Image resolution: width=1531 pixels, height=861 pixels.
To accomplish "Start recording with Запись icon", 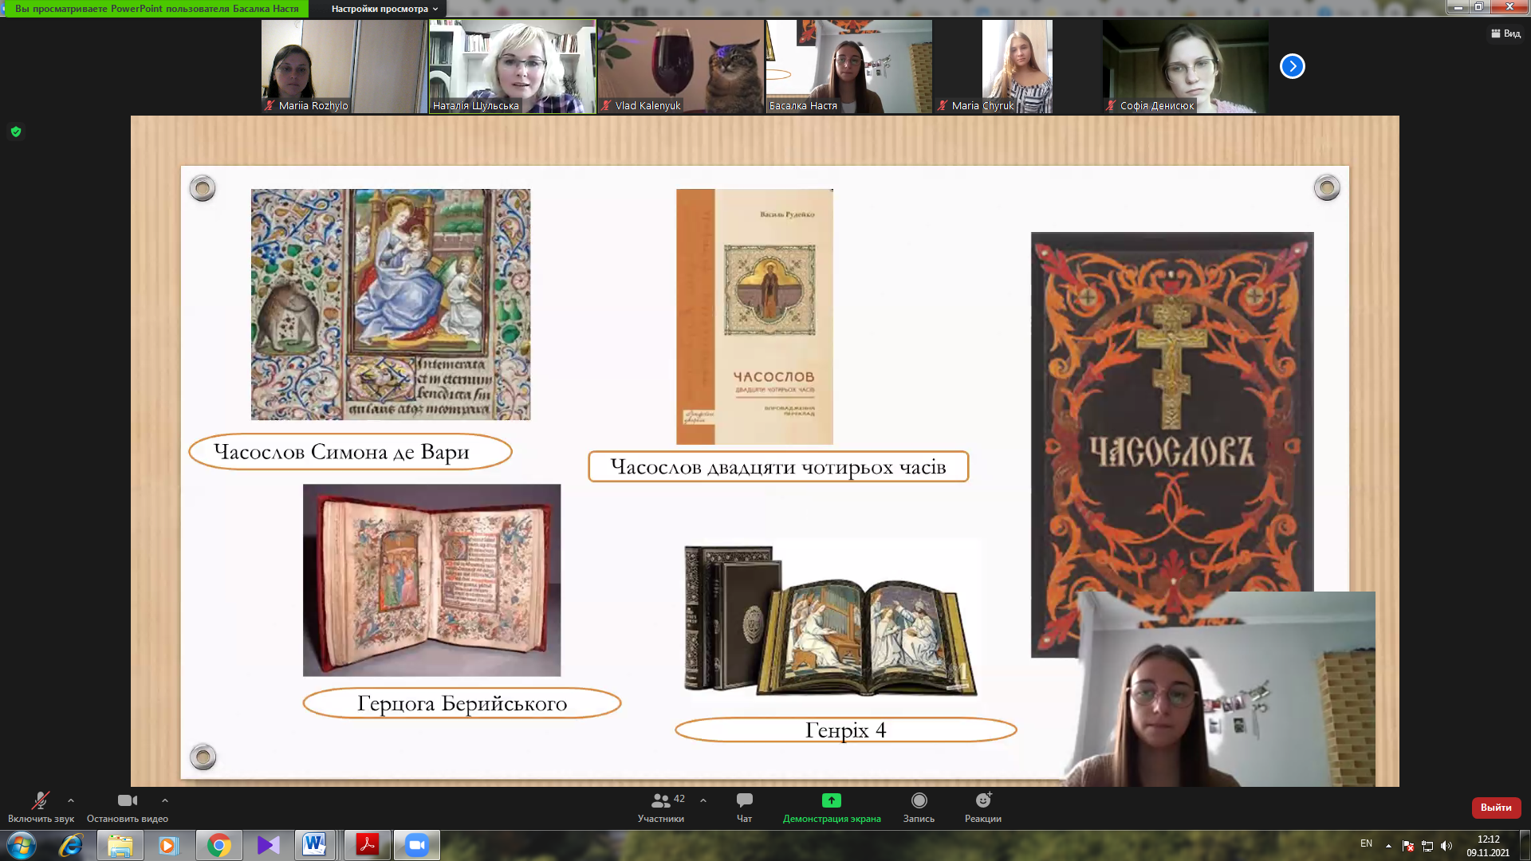I will click(919, 800).
